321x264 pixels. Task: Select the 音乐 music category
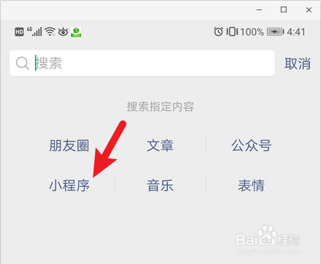pyautogui.click(x=160, y=185)
